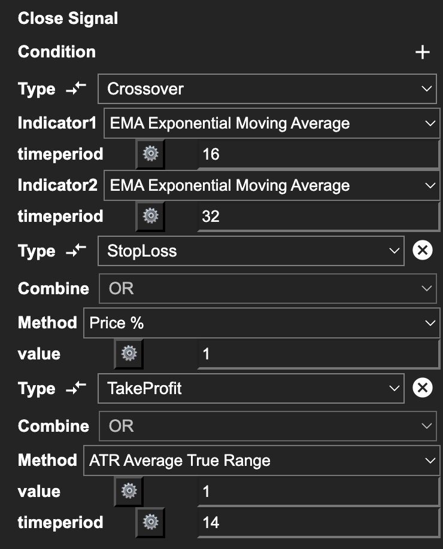Open the Crossover type dropdown

(x=267, y=89)
